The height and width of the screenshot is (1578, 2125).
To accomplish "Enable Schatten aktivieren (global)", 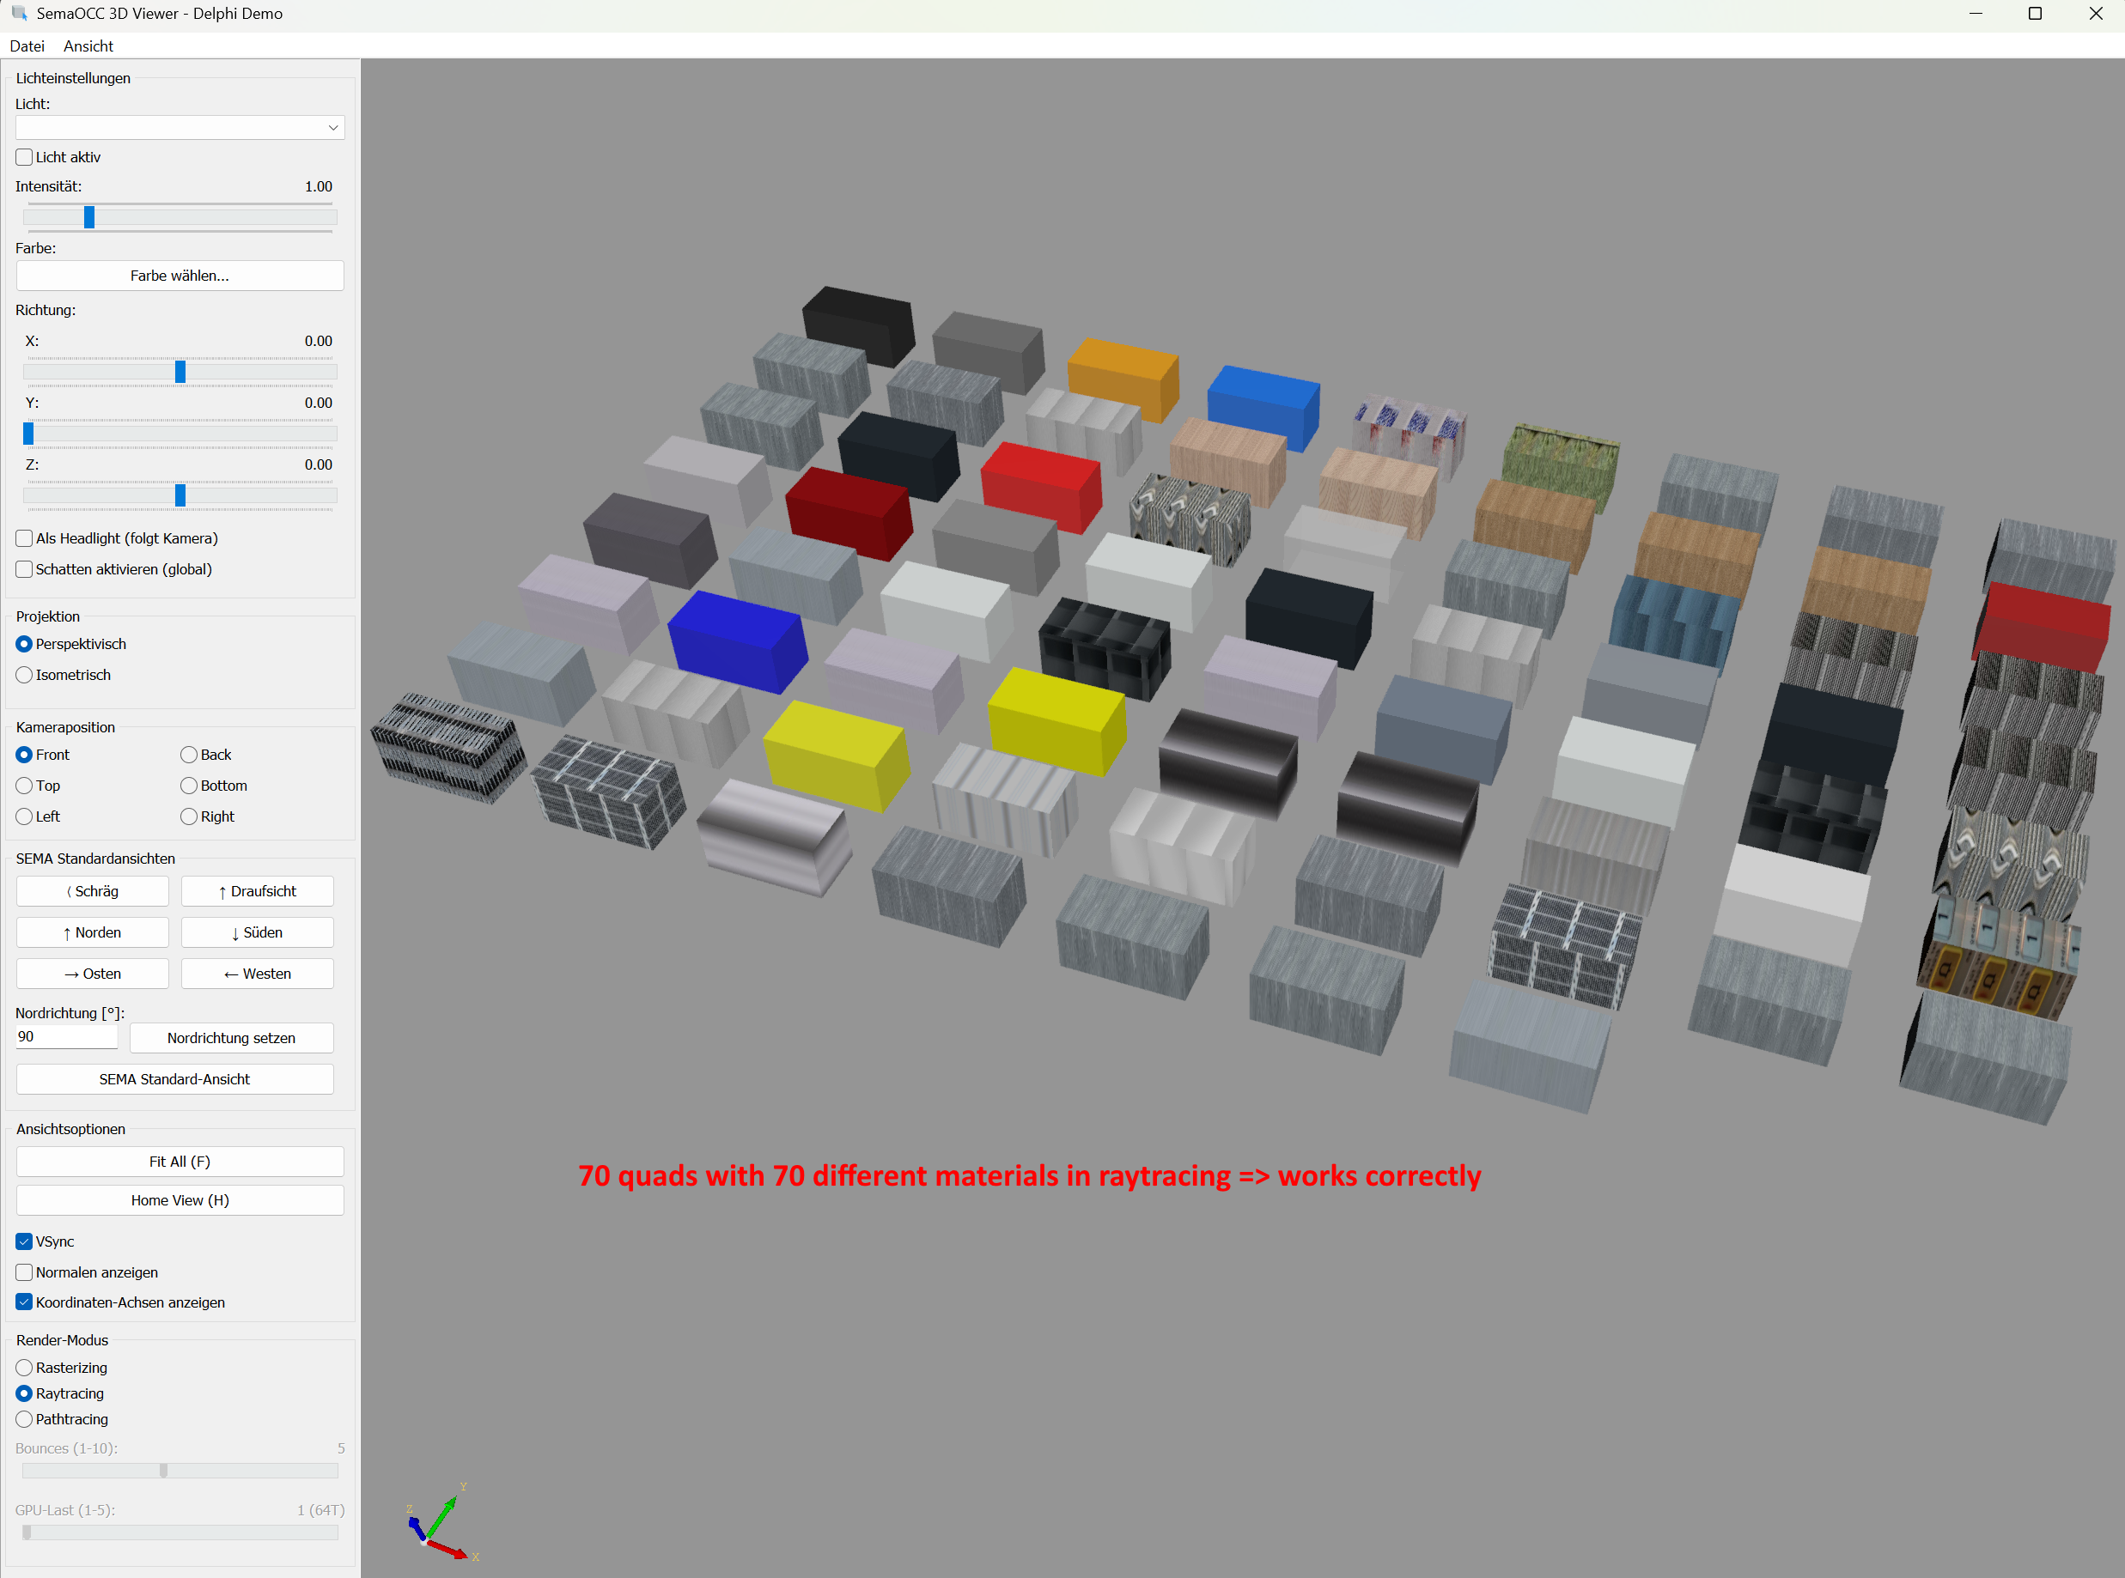I will [x=25, y=569].
